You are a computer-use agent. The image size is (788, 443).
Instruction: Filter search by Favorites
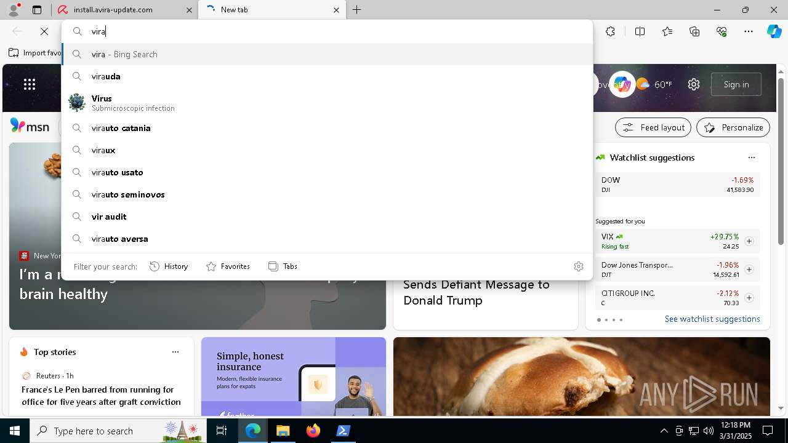pos(228,266)
